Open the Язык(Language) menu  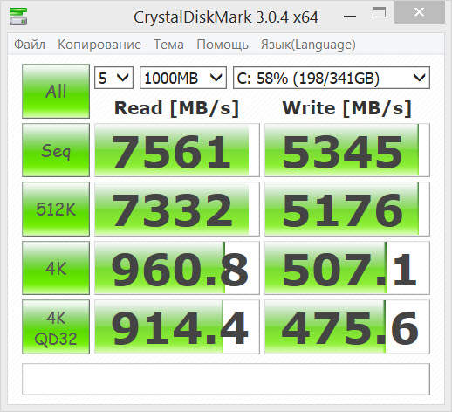pyautogui.click(x=308, y=45)
